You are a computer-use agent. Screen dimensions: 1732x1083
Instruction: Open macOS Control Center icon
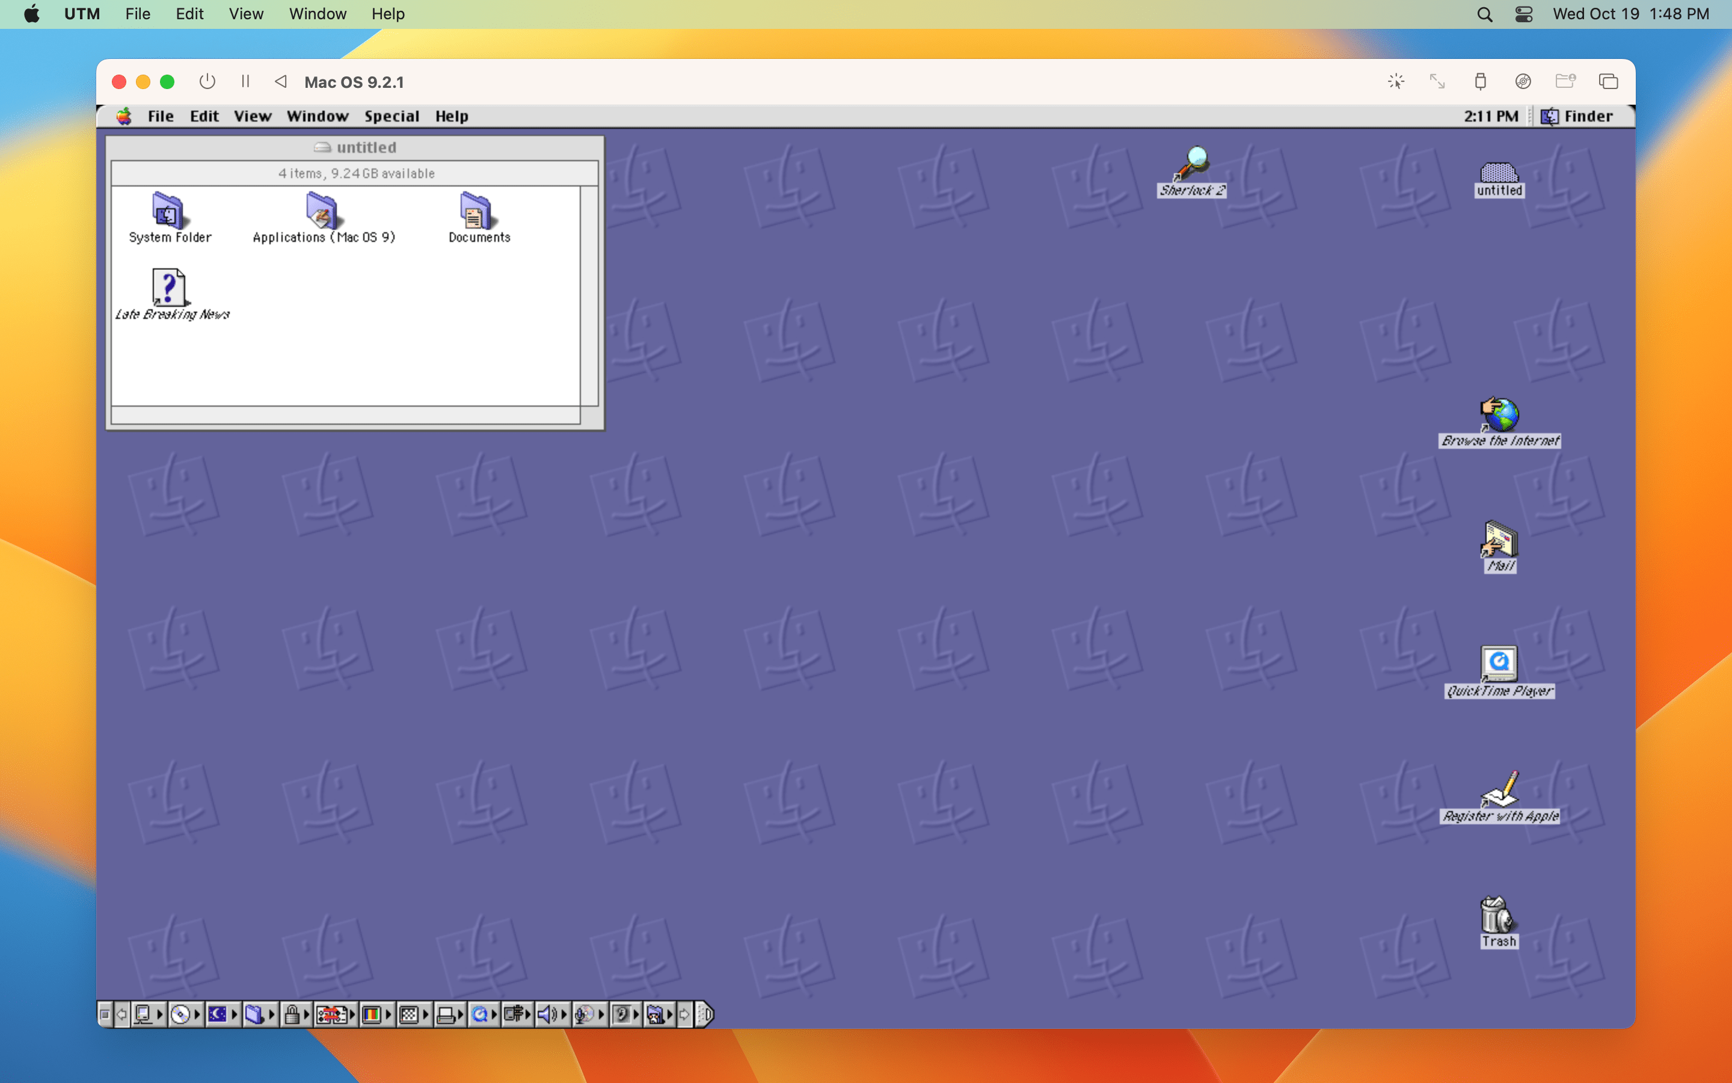pos(1524,14)
